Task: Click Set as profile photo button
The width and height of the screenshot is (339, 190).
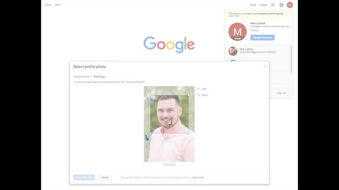Action: 84,177
